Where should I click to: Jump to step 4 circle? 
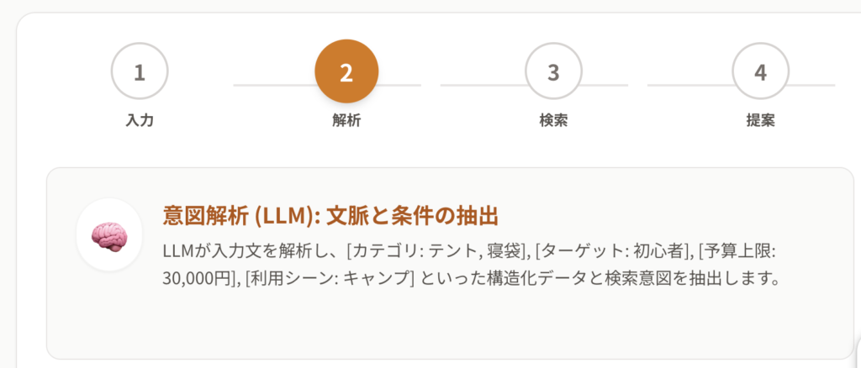tap(760, 71)
